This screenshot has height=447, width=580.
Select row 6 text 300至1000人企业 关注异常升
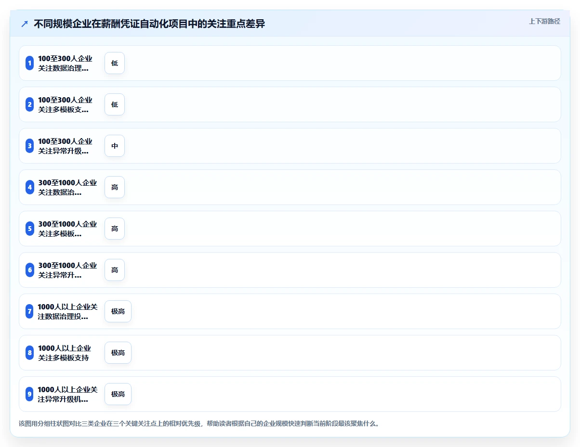[x=67, y=270]
